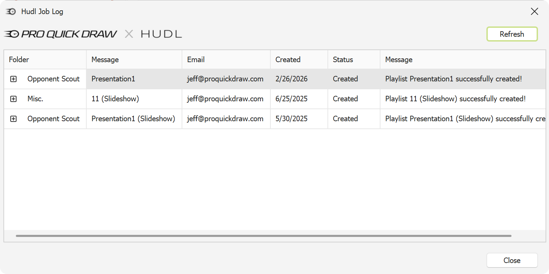The width and height of the screenshot is (549, 274).
Task: Click the Misc. folder name
Action: (35, 99)
